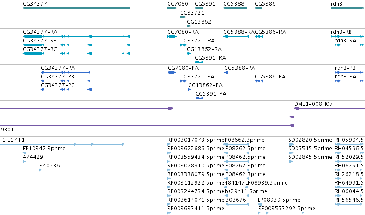Select EST 340336
Screen dimensions: 365x215
coord(41,170)
